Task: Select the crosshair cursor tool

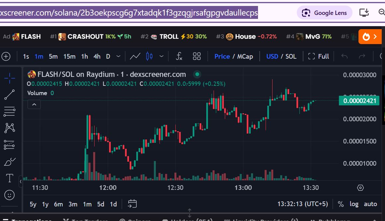Action: click(x=10, y=78)
